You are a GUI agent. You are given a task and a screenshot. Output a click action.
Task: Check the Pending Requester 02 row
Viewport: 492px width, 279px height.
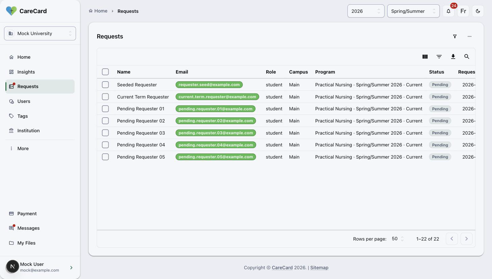click(x=105, y=121)
